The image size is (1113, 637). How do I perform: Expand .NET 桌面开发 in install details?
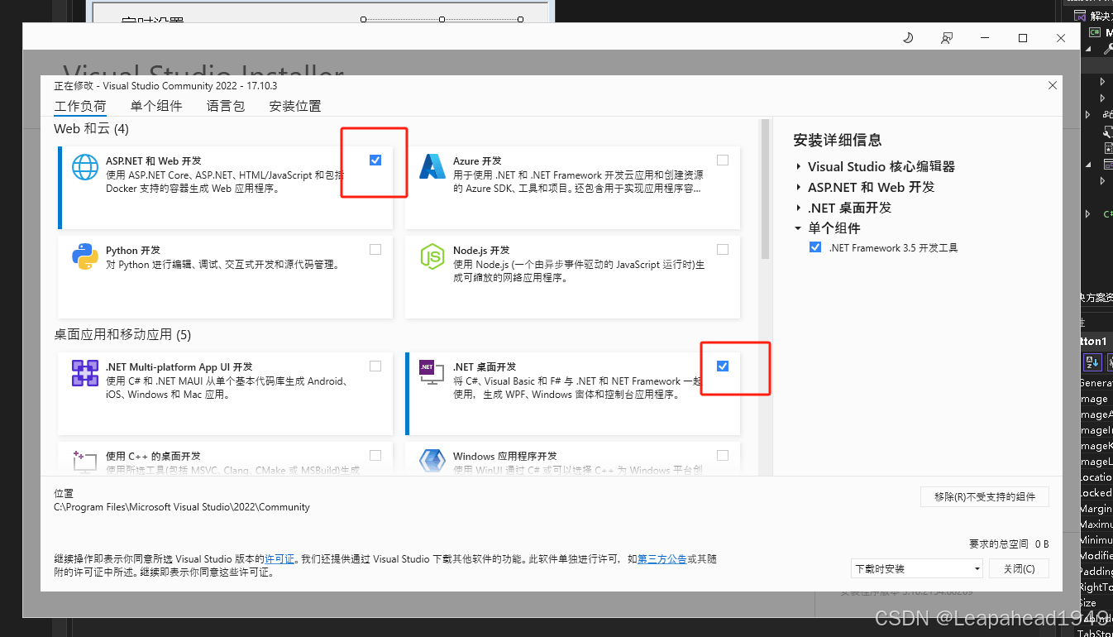tap(799, 208)
